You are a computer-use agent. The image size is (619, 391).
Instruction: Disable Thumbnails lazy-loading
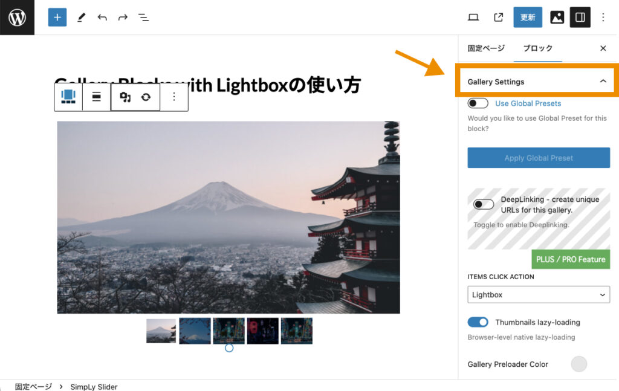pyautogui.click(x=478, y=322)
